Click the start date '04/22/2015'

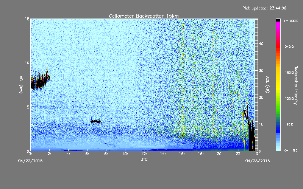click(x=30, y=161)
